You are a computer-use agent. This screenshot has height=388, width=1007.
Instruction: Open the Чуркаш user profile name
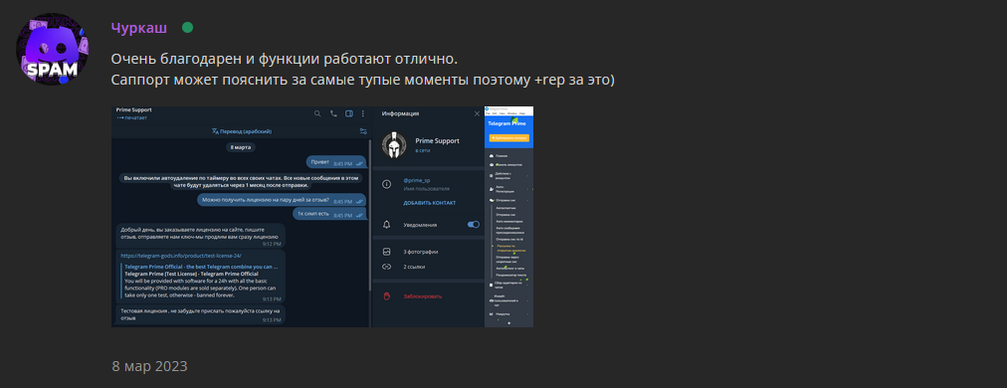(138, 28)
